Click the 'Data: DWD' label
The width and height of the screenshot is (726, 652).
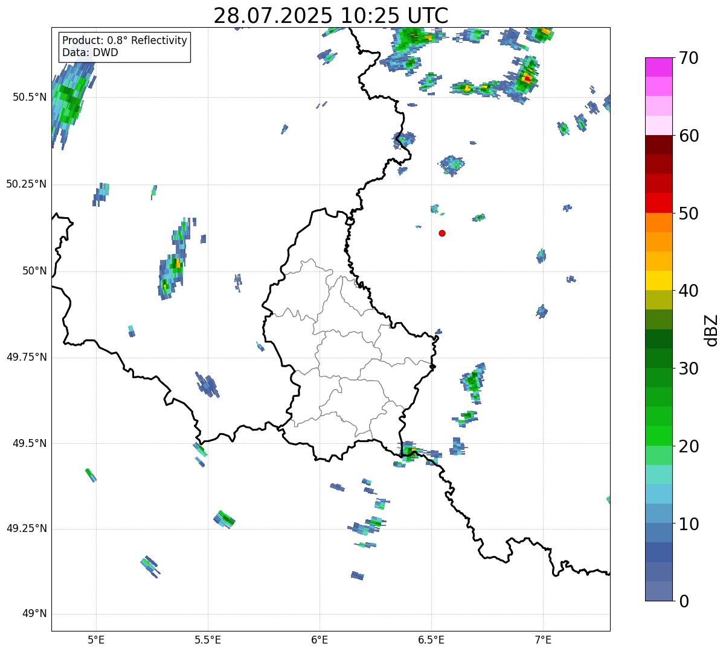tap(91, 52)
